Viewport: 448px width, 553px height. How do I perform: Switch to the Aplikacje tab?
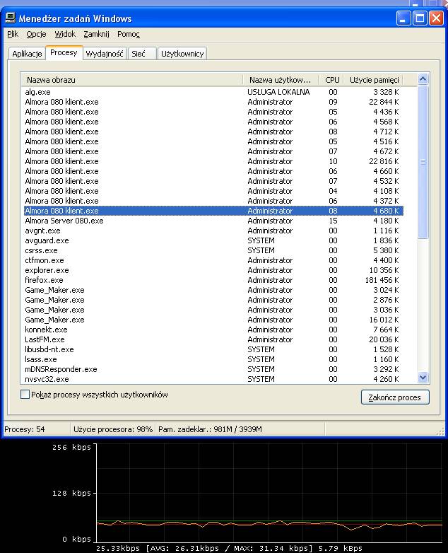click(x=28, y=54)
